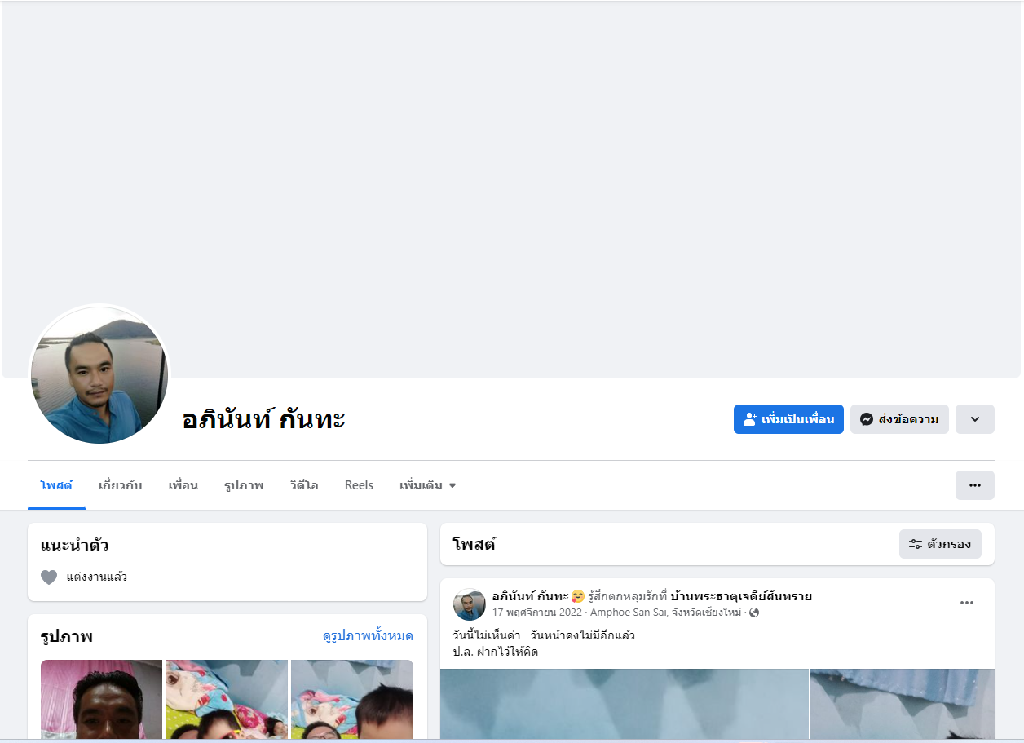Click the filter sliders icon in ตัวกรอง
The image size is (1024, 743).
point(916,544)
